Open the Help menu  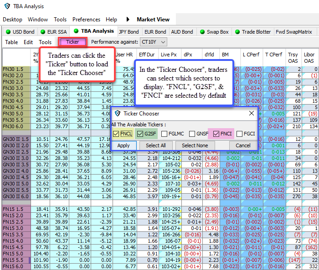pos(111,20)
